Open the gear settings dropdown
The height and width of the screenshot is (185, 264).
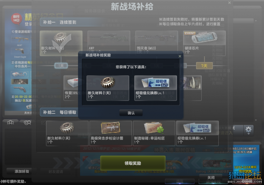(248, 130)
